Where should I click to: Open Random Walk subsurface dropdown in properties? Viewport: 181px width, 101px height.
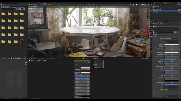pos(171,43)
